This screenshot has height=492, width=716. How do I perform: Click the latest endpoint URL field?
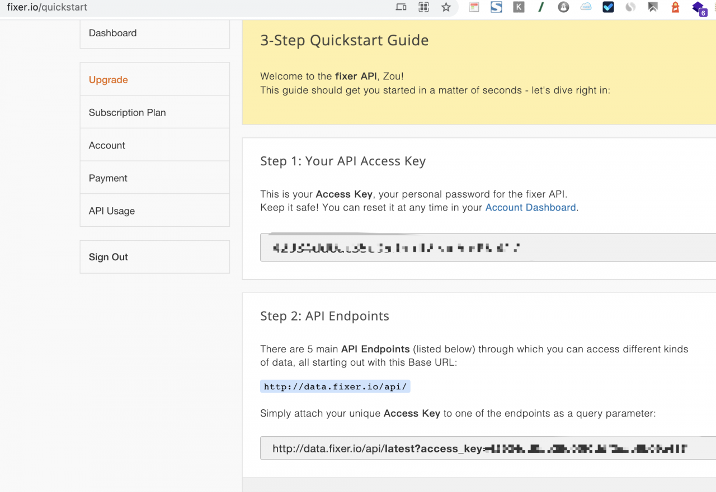click(487, 448)
